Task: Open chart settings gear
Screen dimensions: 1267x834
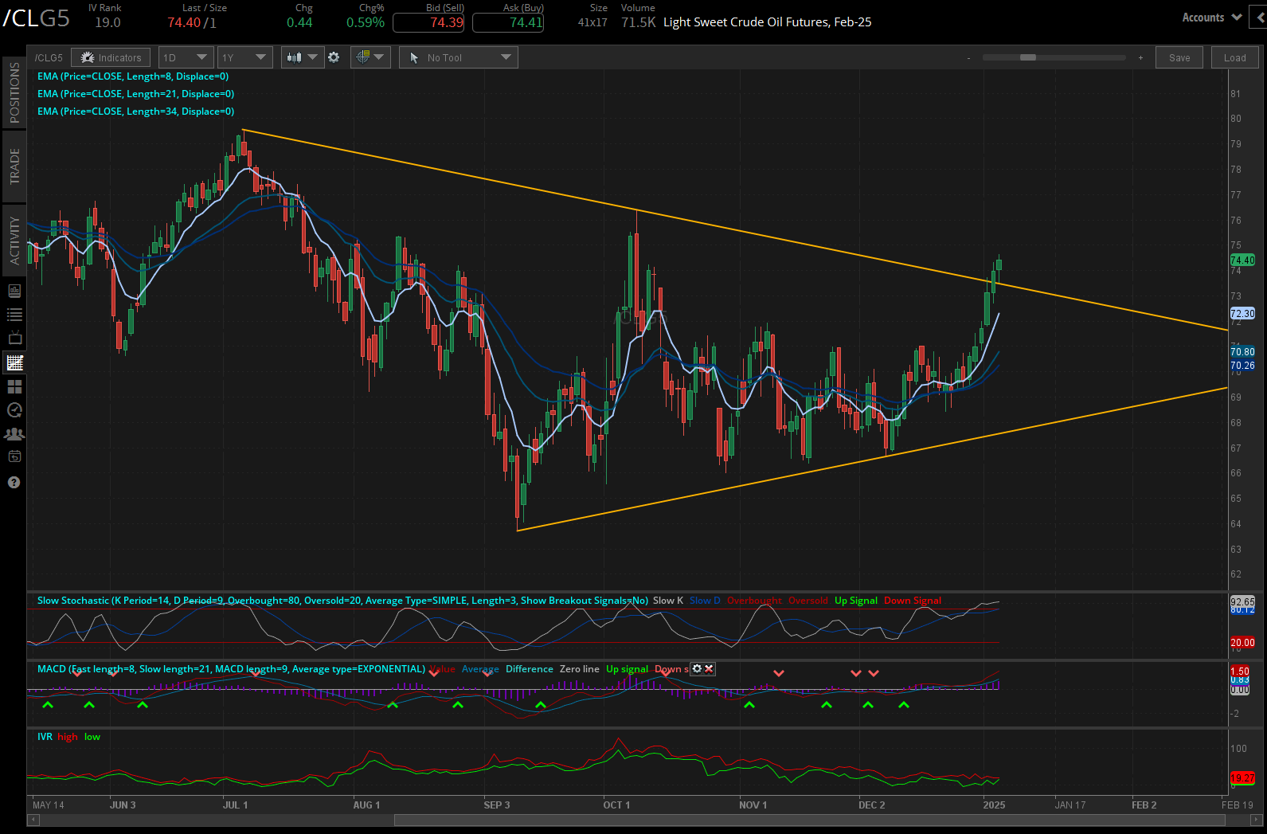Action: click(334, 57)
